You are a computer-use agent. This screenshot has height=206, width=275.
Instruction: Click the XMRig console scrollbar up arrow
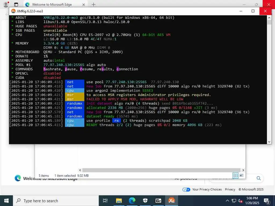point(269,17)
